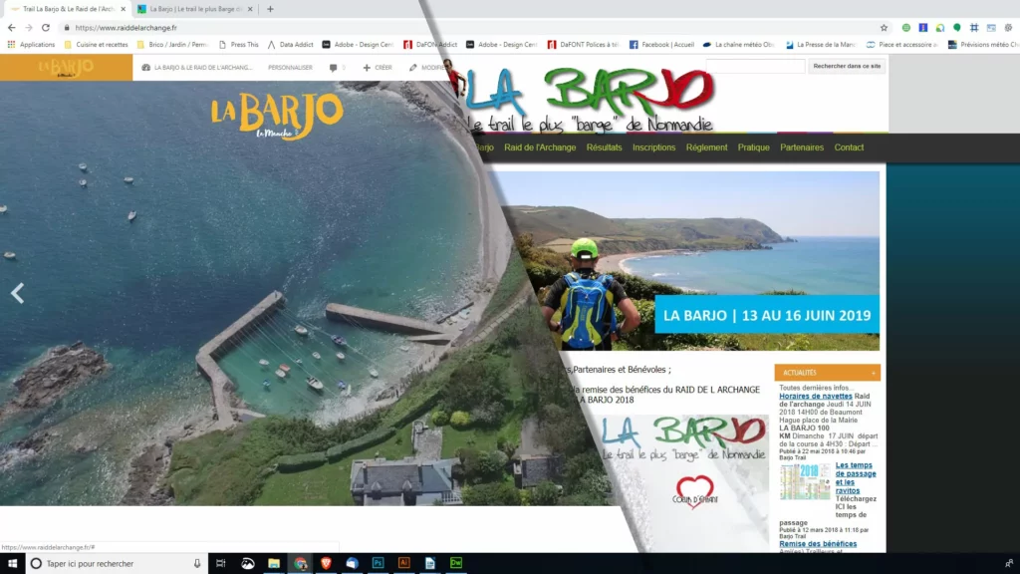Click the site search text field

[755, 66]
